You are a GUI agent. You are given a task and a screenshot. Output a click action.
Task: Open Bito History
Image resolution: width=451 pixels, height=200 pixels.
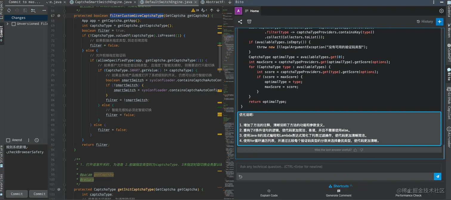coord(425,21)
